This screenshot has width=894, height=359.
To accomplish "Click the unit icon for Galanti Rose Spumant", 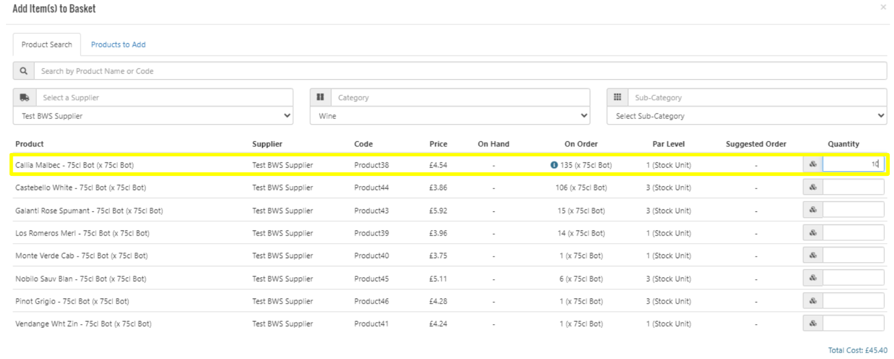I will (x=812, y=210).
